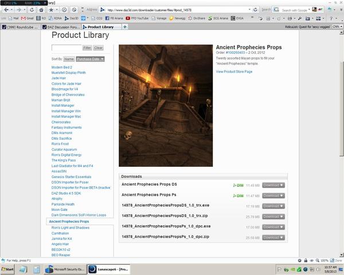This screenshot has width=344, height=275.
Task: Select Jade Hair in product list
Action: pos(58,78)
